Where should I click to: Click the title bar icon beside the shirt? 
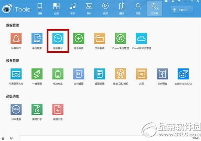179,1
